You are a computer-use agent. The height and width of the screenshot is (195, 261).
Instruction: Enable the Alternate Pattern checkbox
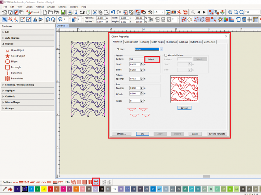tap(166, 55)
